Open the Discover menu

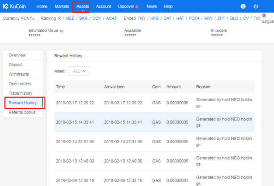pyautogui.click(x=126, y=7)
